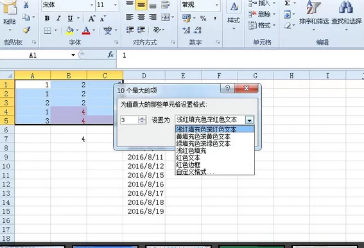Increase decimal places

pos(186,30)
